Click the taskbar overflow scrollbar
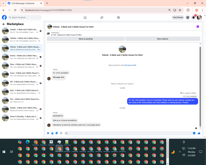206x165 pixels. (167, 152)
